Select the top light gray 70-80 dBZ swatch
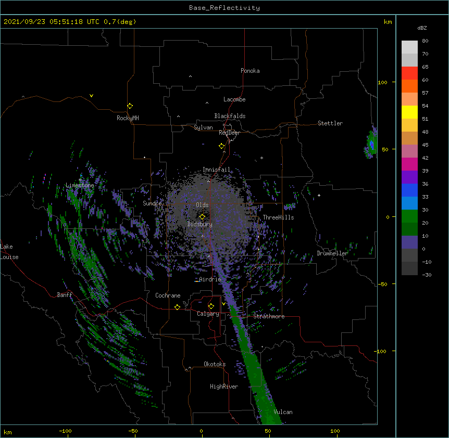The height and width of the screenshot is (438, 449). (409, 47)
